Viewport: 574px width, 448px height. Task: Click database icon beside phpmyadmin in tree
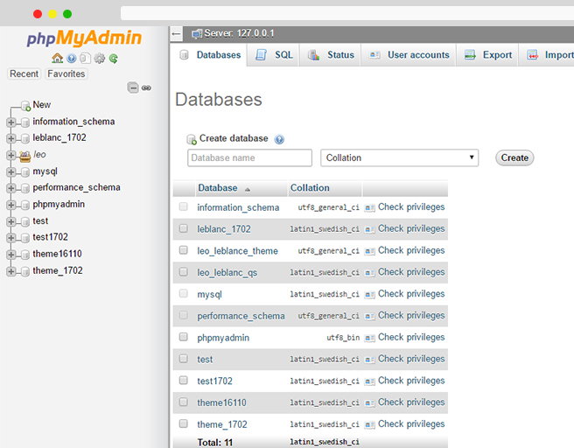click(25, 205)
